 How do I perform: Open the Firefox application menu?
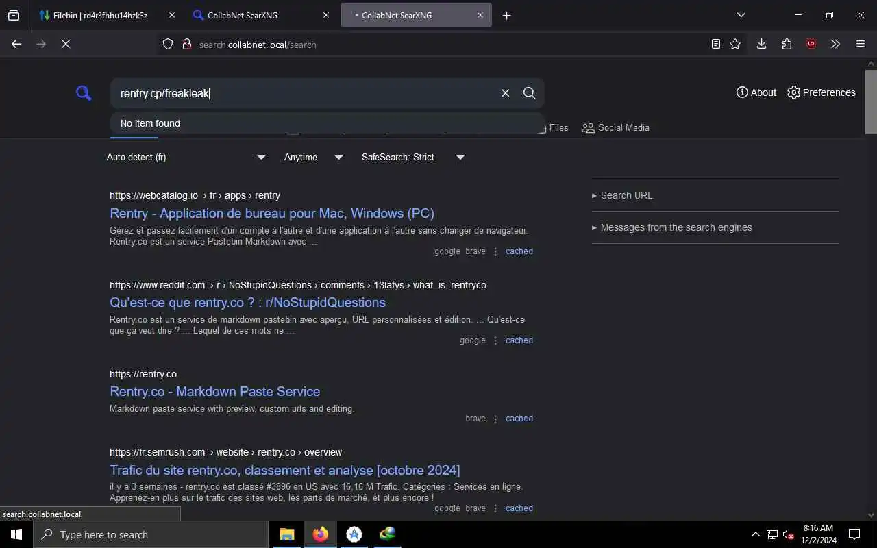pos(861,44)
